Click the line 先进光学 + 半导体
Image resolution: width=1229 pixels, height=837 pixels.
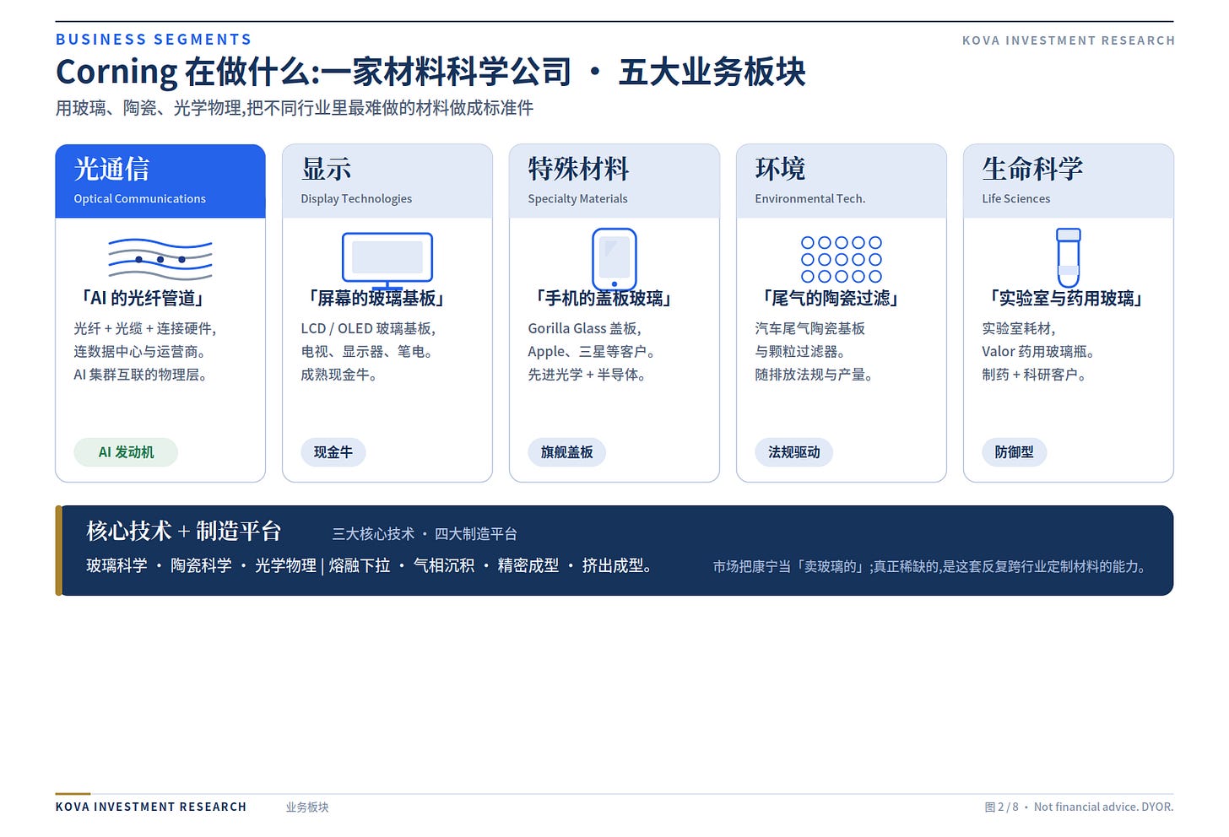(x=588, y=374)
